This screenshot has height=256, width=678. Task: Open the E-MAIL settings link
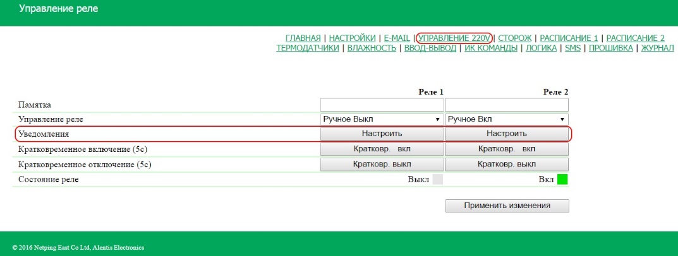397,38
